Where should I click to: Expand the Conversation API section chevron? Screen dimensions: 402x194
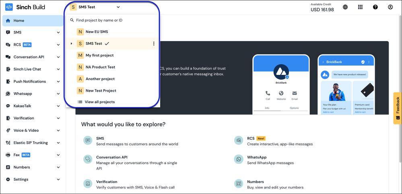click(x=58, y=57)
